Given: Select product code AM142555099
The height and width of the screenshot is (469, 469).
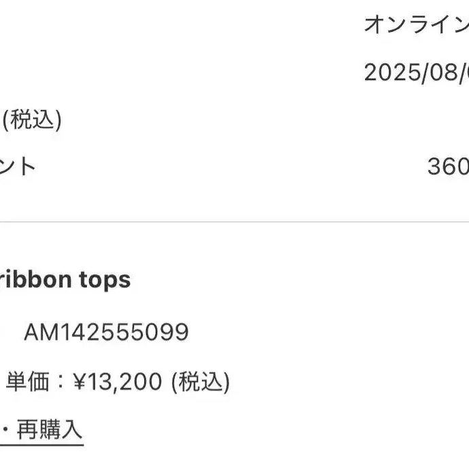Looking at the screenshot, I should click(106, 332).
